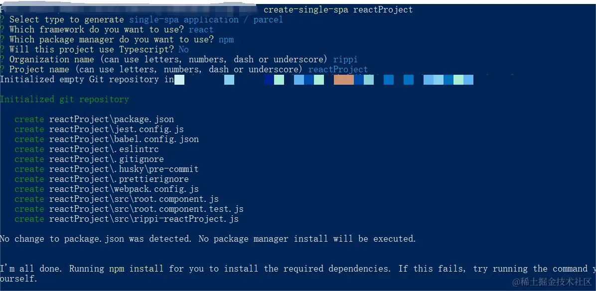Click the reactProject\webpack.config.js line
596x291 pixels.
click(x=107, y=189)
